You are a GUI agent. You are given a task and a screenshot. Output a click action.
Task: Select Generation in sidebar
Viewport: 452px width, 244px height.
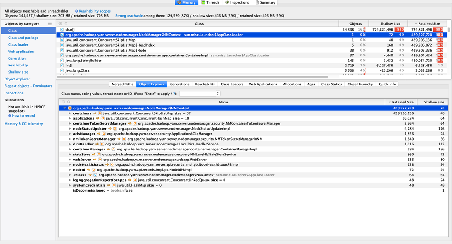tap(17, 58)
